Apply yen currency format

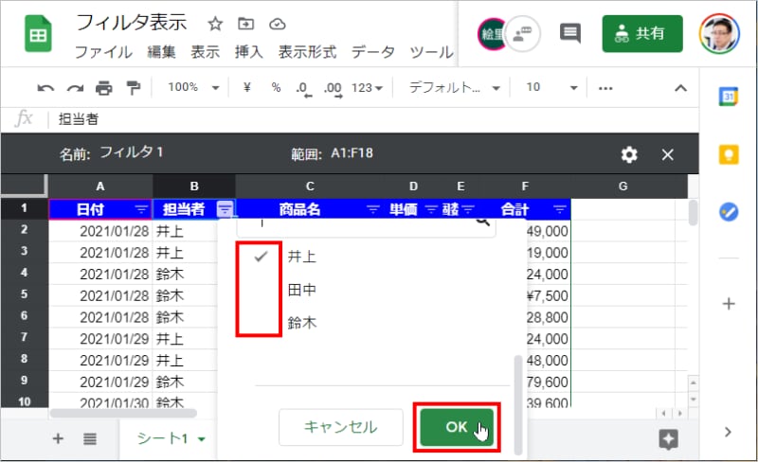[247, 87]
